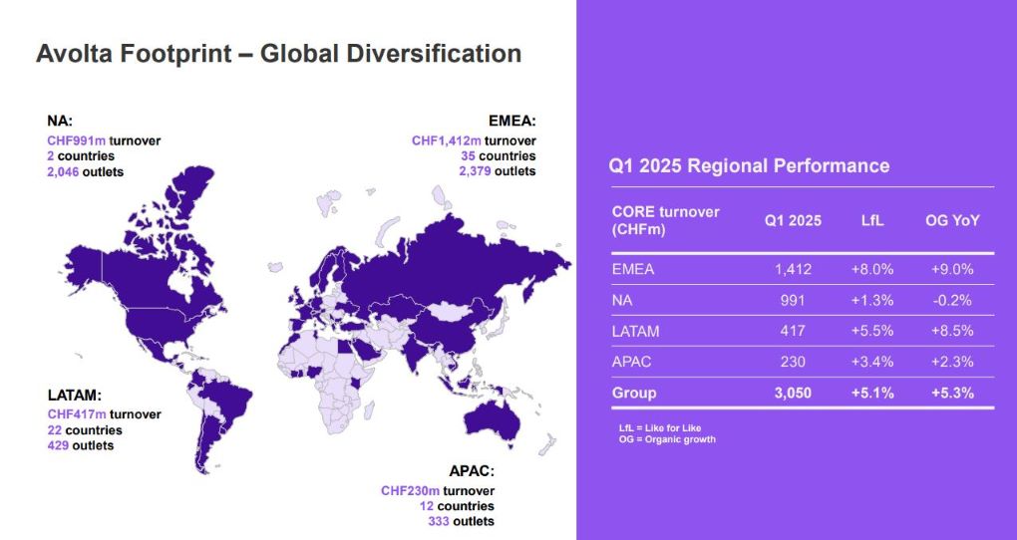This screenshot has height=540, width=1017.
Task: Click the '+1.3%' LfL cell
Action: [872, 300]
